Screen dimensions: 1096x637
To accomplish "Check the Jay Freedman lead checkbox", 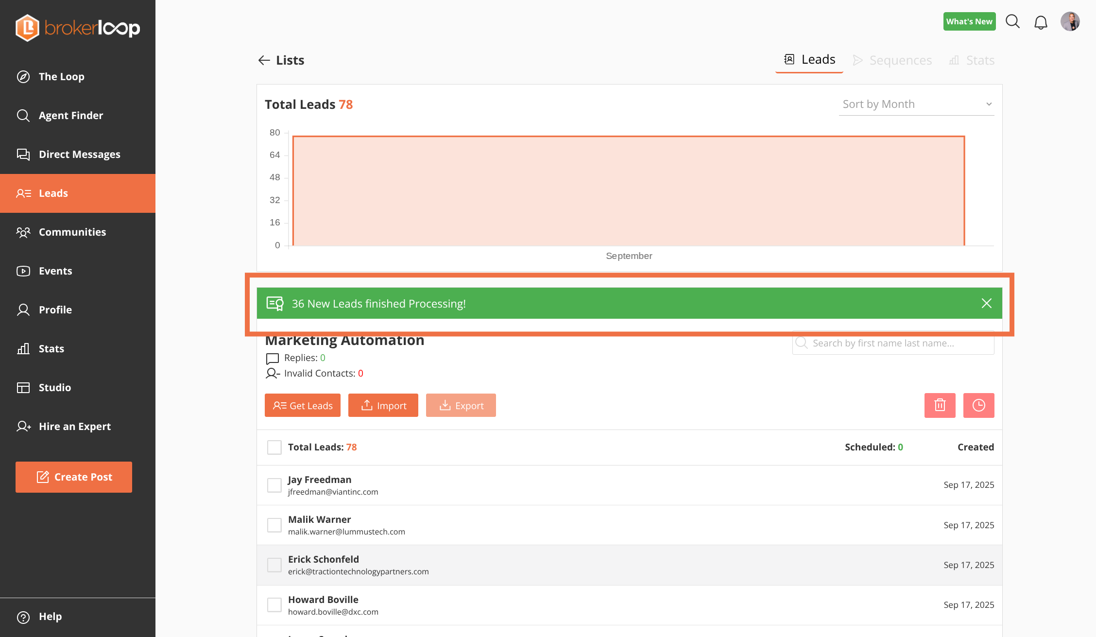I will pyautogui.click(x=274, y=485).
